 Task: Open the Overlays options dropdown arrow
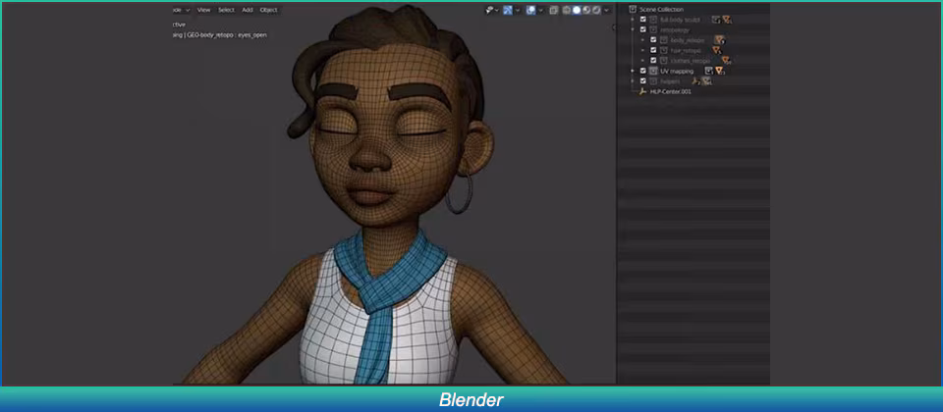coord(540,10)
